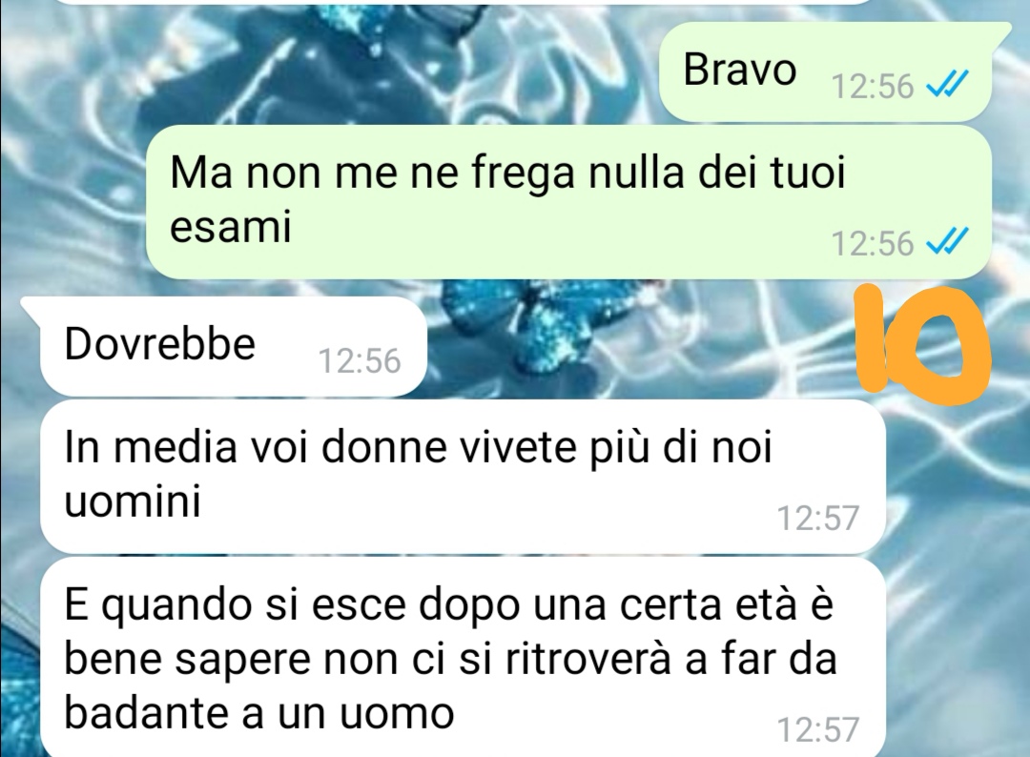
Task: Click the pointed tail of the Dovrebbe bubble
Action: pyautogui.click(x=32, y=305)
